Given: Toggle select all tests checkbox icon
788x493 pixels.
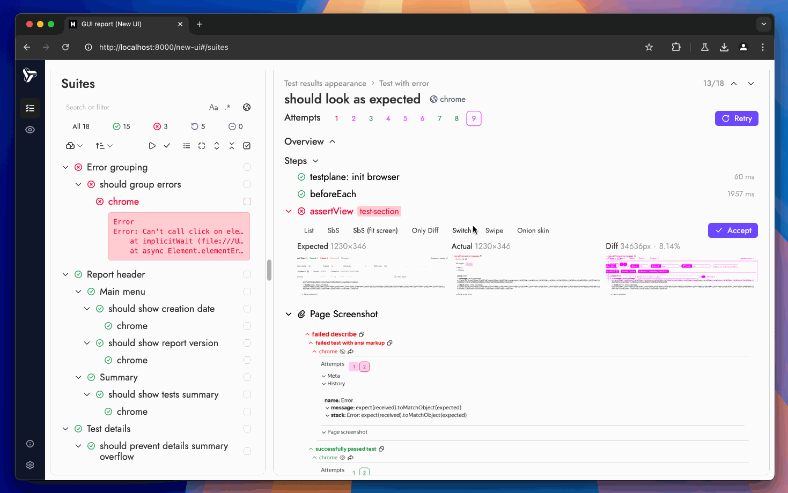Looking at the screenshot, I should (x=247, y=146).
